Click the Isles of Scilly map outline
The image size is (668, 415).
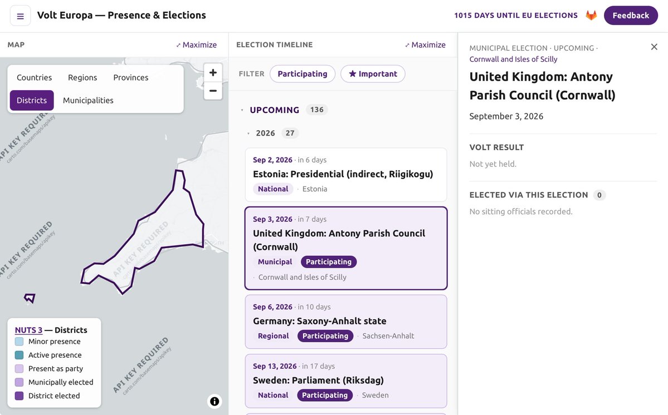[30, 298]
